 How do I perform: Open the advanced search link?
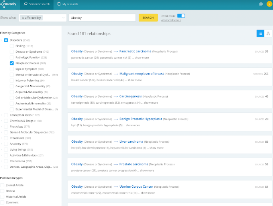point(171,20)
